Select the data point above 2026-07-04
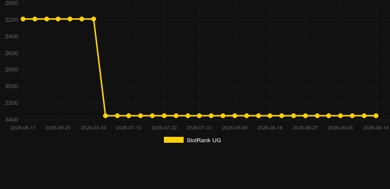The image size is (390, 189). click(x=93, y=19)
